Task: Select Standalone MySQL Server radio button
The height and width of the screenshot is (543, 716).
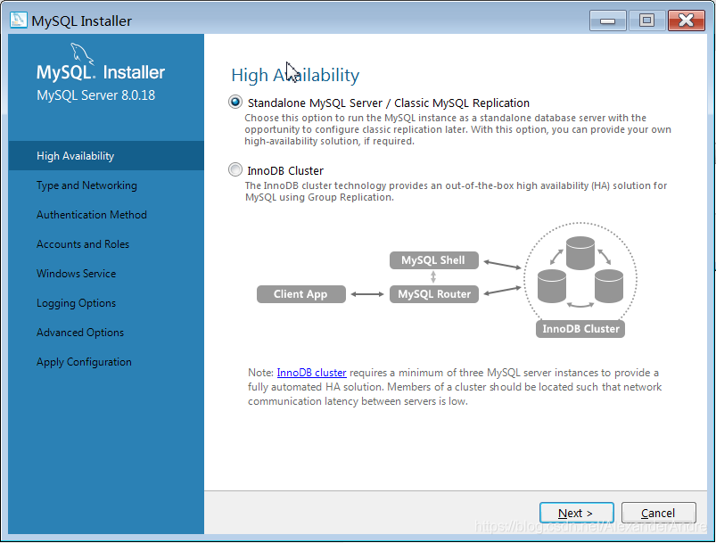Action: (235, 103)
